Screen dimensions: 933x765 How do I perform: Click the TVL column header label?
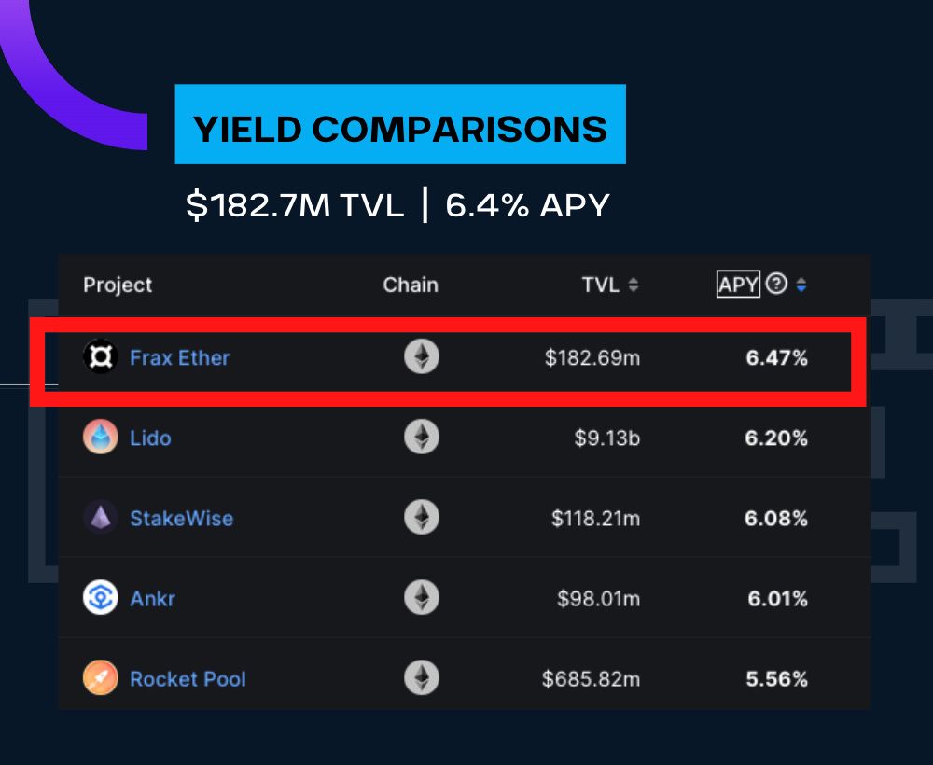point(601,285)
